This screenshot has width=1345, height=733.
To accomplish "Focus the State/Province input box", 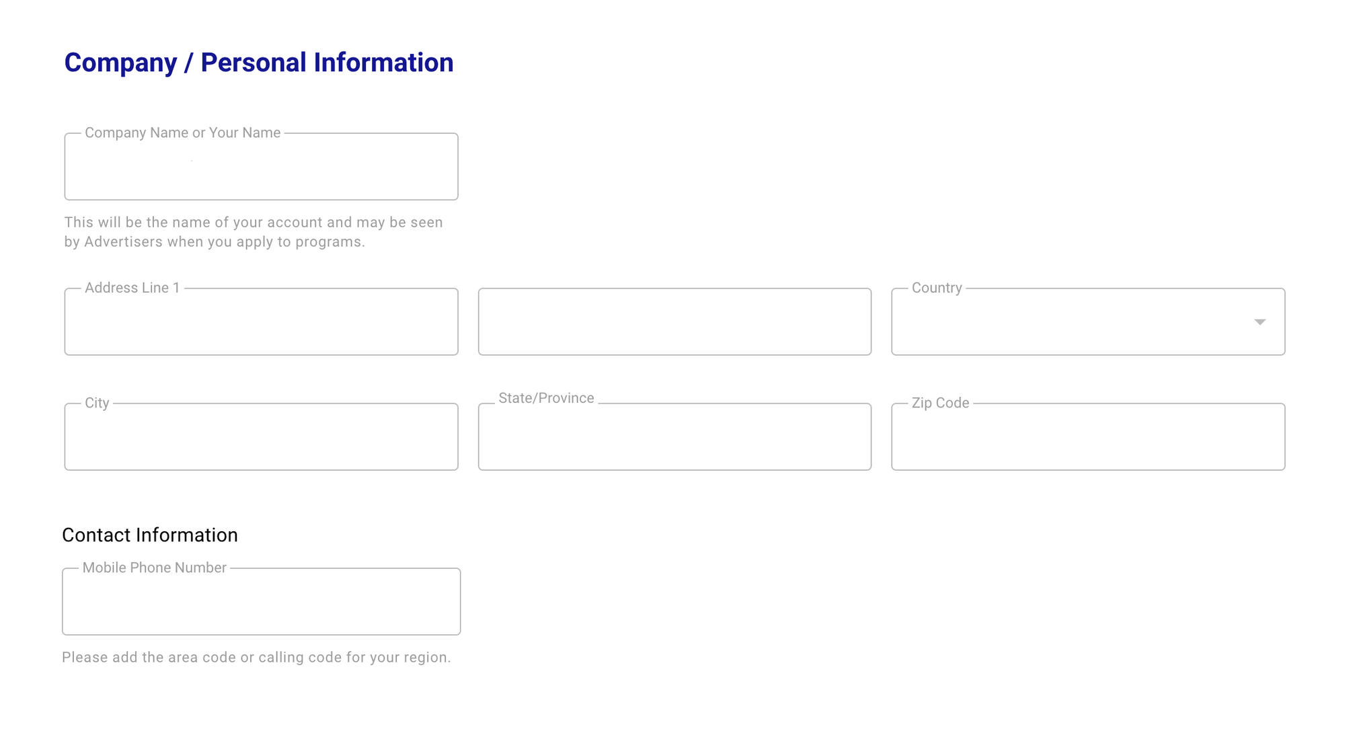I will click(x=675, y=437).
